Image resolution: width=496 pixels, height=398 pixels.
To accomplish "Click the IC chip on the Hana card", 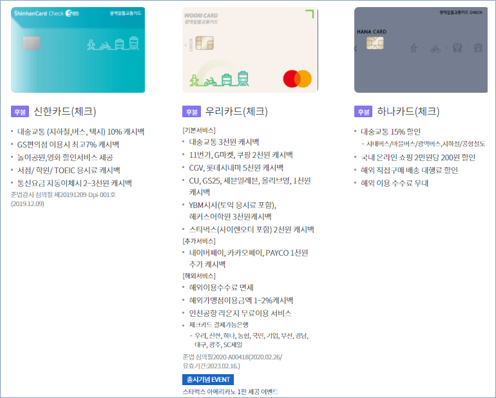I will click(x=375, y=43).
